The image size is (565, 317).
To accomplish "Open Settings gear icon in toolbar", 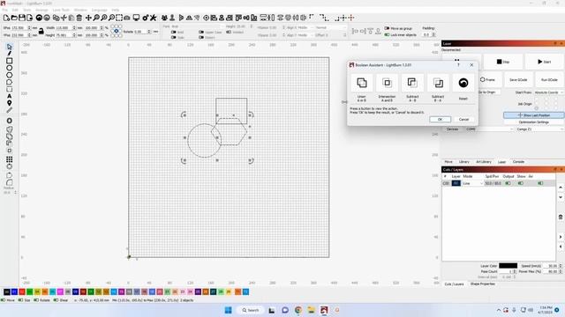I will [146, 18].
